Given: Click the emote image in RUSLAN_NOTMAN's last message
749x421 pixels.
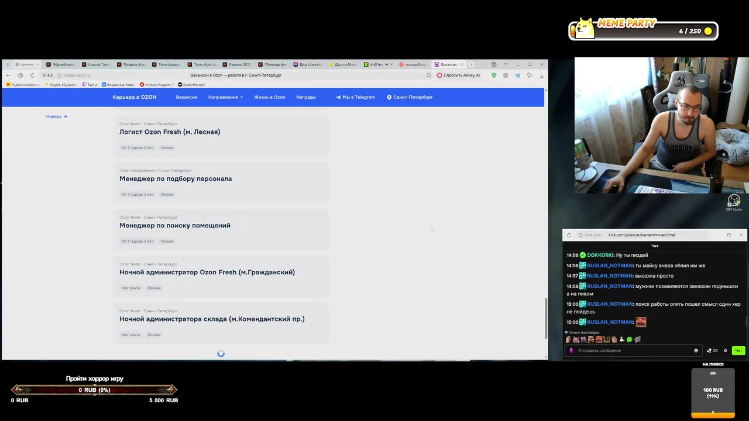Looking at the screenshot, I should point(641,322).
